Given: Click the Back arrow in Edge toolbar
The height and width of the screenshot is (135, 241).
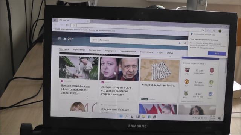Looking at the screenshot, I should [55, 24].
